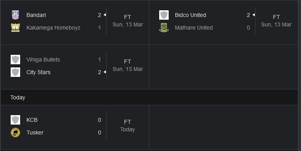Click the Bidco United placeholder shield logo

tap(164, 15)
